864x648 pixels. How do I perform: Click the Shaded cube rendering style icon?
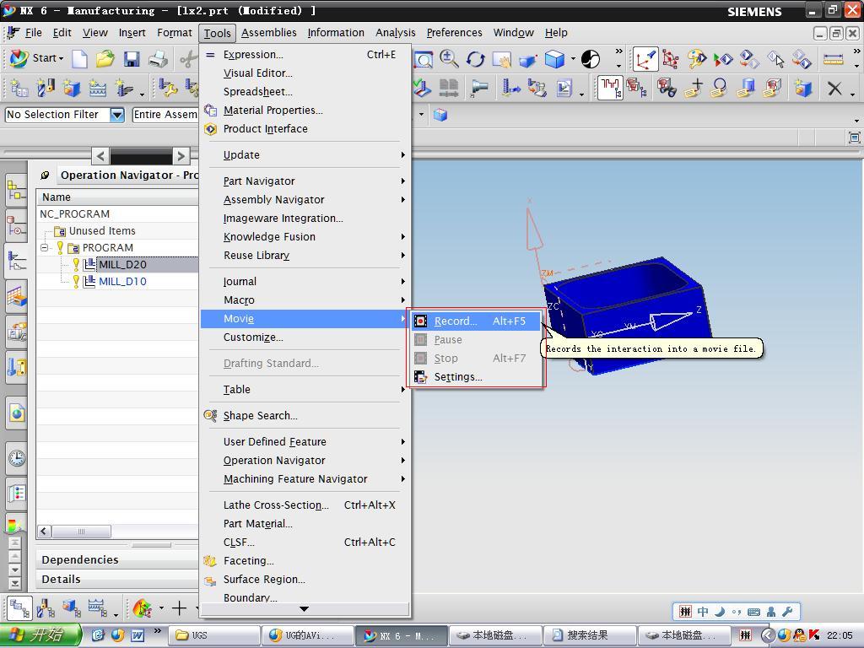point(554,59)
